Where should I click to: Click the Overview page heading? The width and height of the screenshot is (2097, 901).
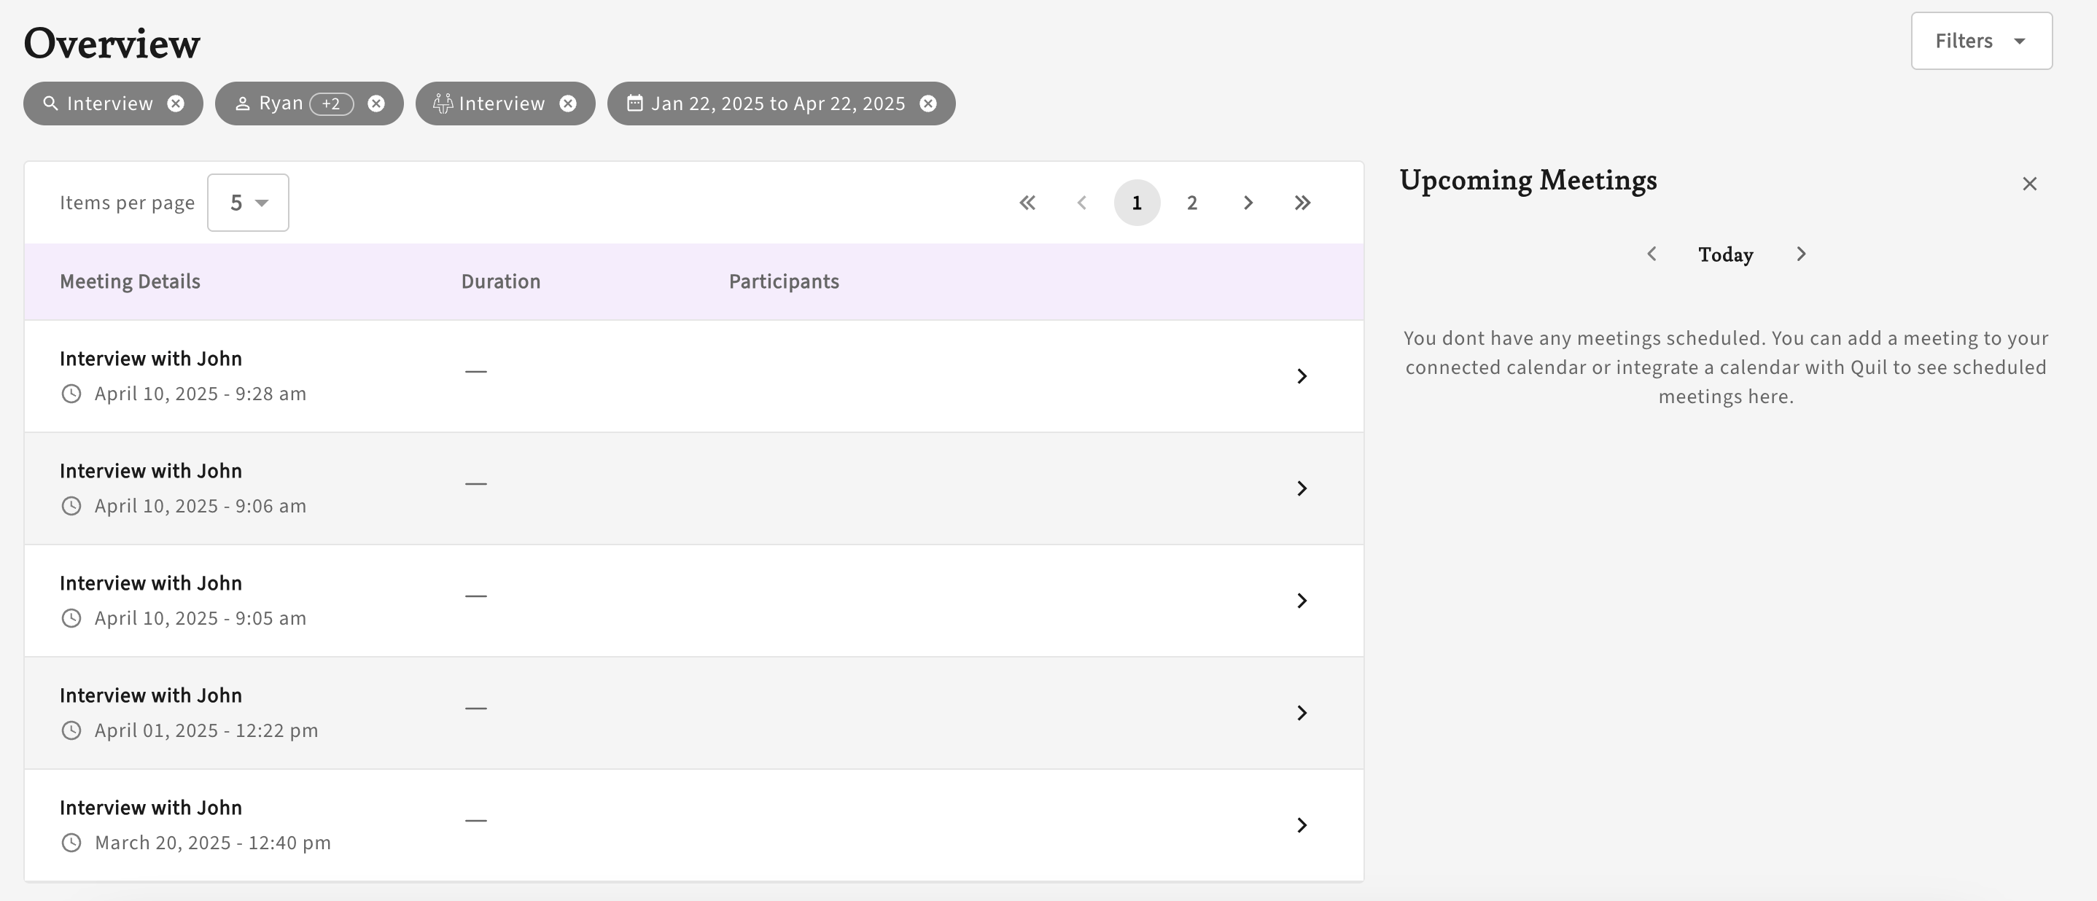[112, 43]
